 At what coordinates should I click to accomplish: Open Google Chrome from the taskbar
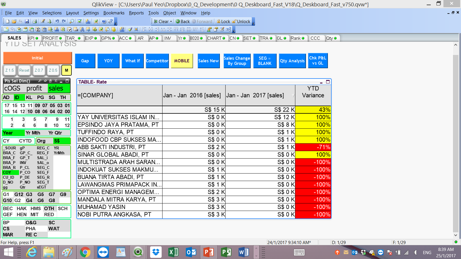pos(85,252)
